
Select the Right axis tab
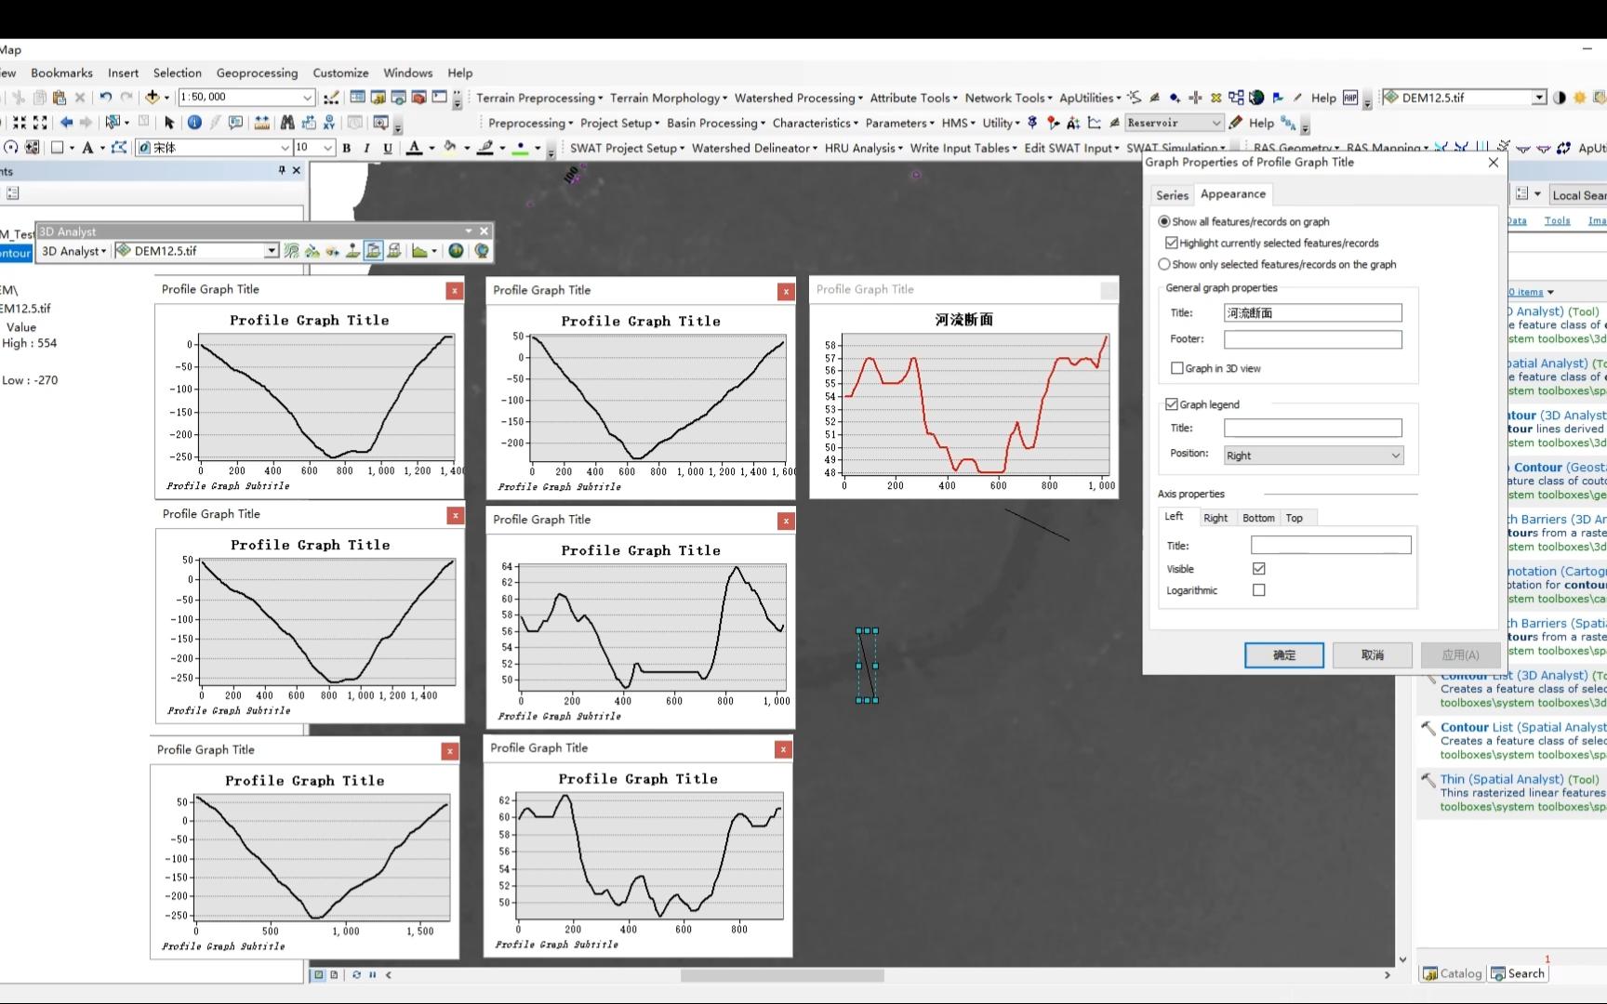[1215, 518]
